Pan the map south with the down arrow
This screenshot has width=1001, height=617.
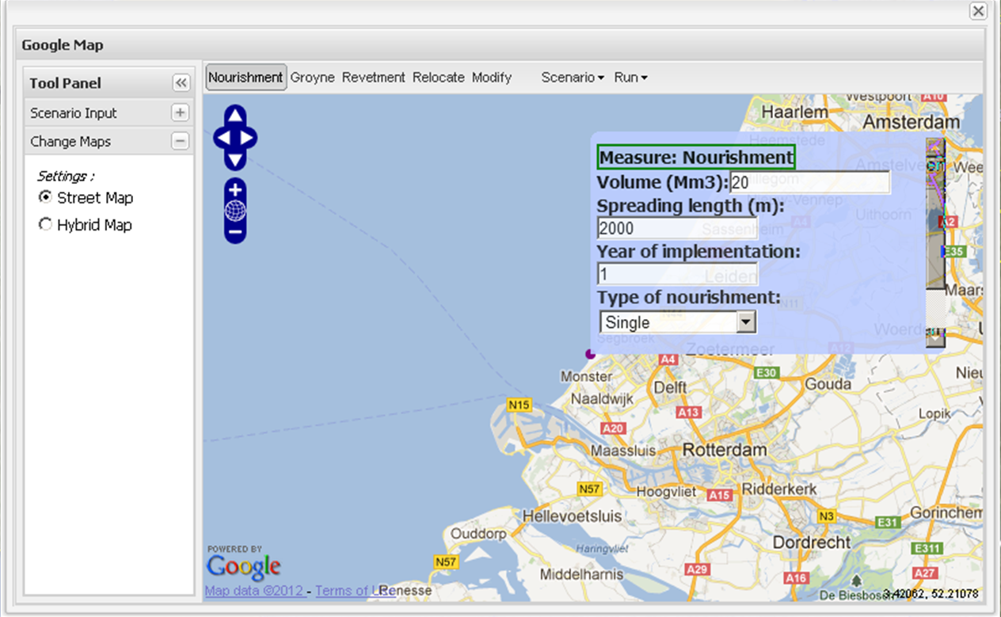coord(235,160)
